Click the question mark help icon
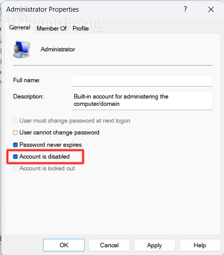224x255 pixels. 185,9
